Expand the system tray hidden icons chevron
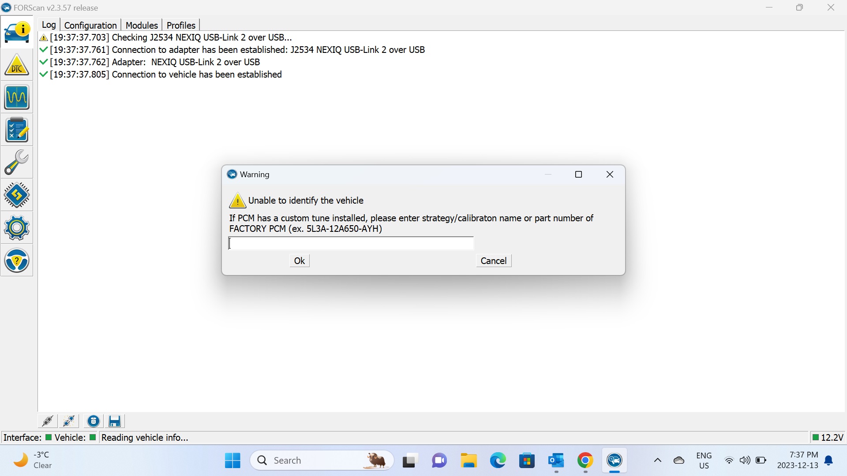Image resolution: width=847 pixels, height=476 pixels. 657,461
